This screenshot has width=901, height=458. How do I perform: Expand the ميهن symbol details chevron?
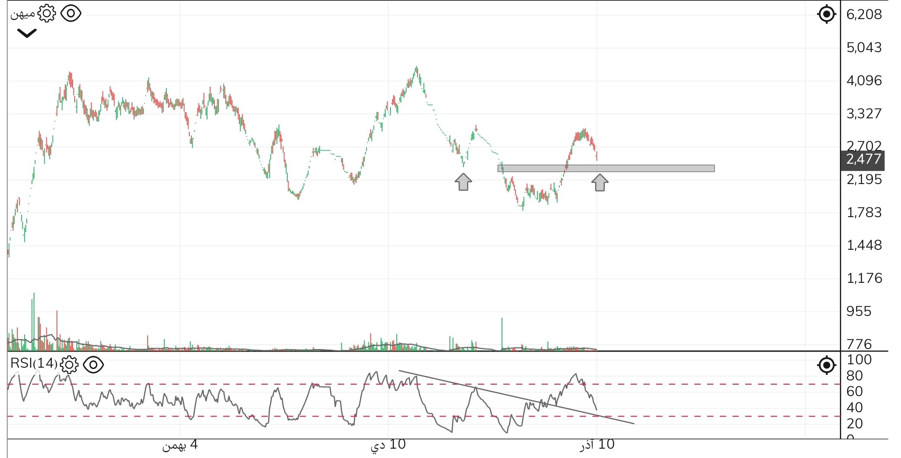click(x=26, y=33)
